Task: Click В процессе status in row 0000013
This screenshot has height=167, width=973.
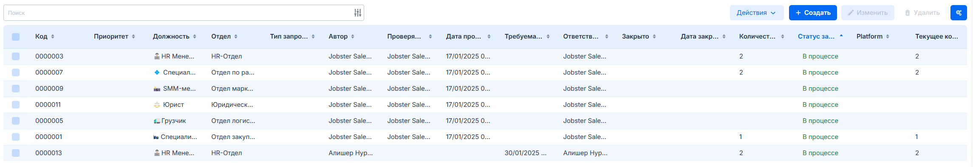Action: tap(820, 153)
